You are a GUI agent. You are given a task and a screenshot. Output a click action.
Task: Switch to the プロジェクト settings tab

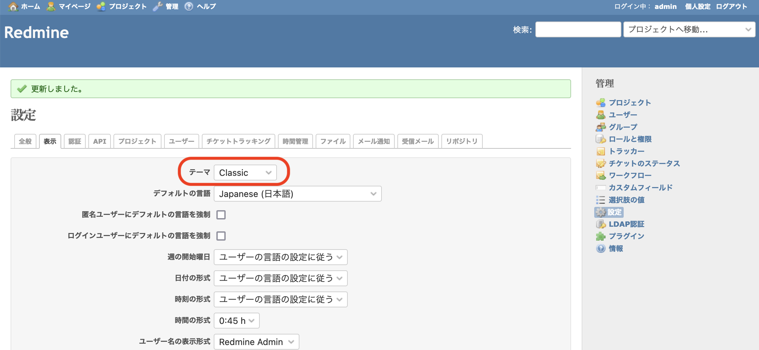pyautogui.click(x=137, y=141)
